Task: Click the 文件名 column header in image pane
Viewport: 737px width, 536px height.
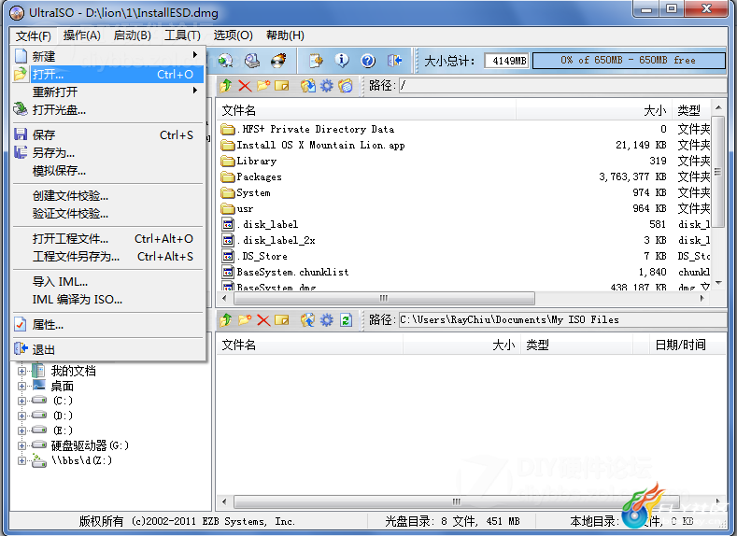Action: 366,111
